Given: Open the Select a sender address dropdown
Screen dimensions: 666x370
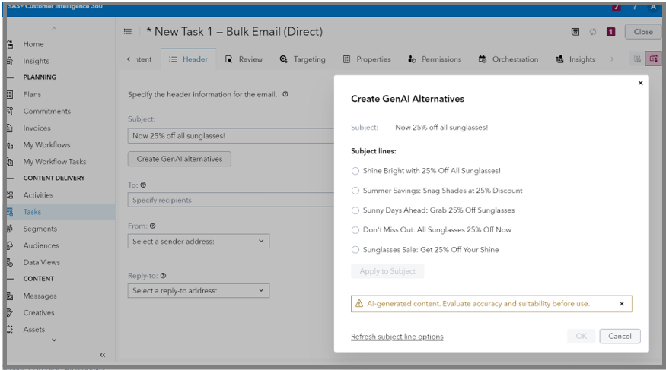Looking at the screenshot, I should (198, 242).
